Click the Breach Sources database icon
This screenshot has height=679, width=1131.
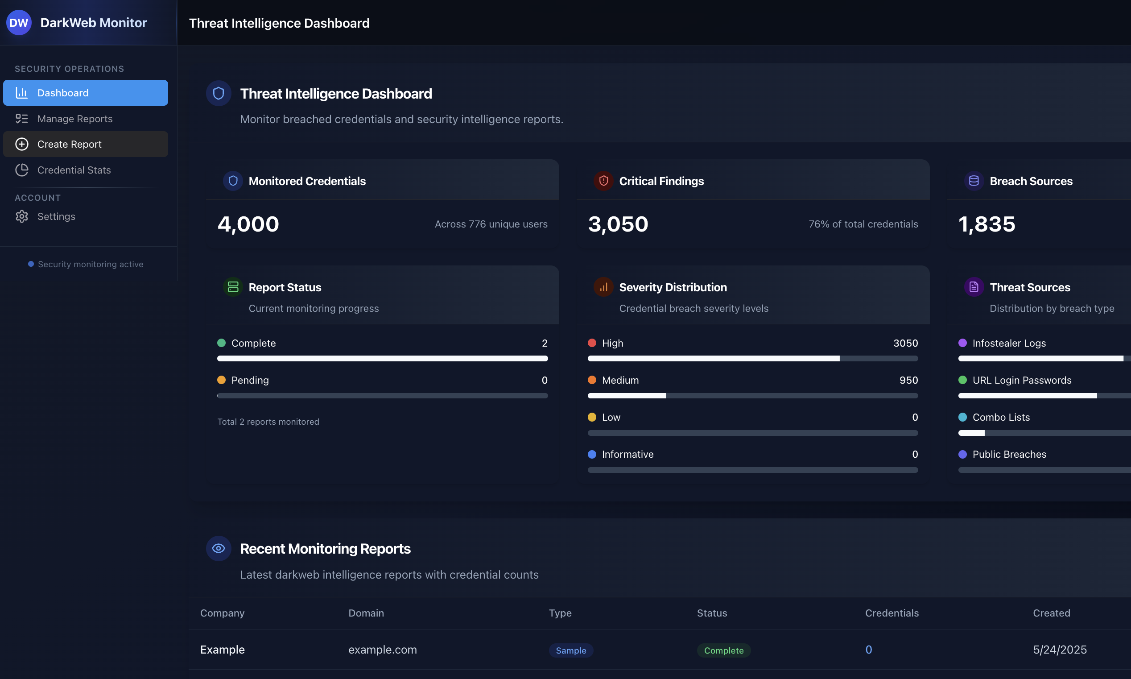pos(974,181)
